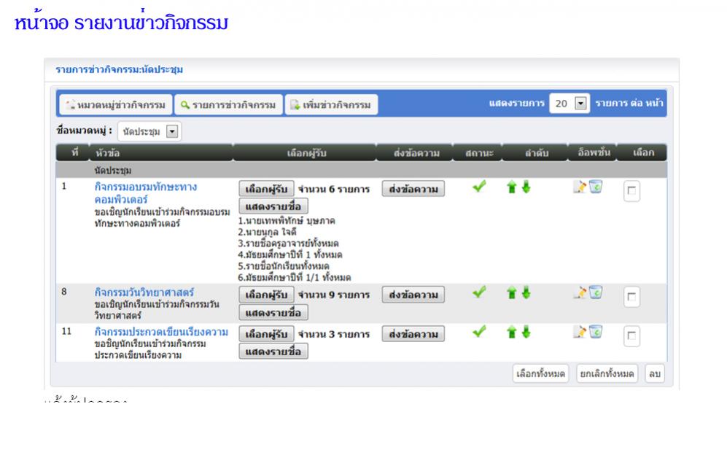Click จำนวน 9 รายการ count text
The width and height of the screenshot is (727, 458).
pos(334,295)
